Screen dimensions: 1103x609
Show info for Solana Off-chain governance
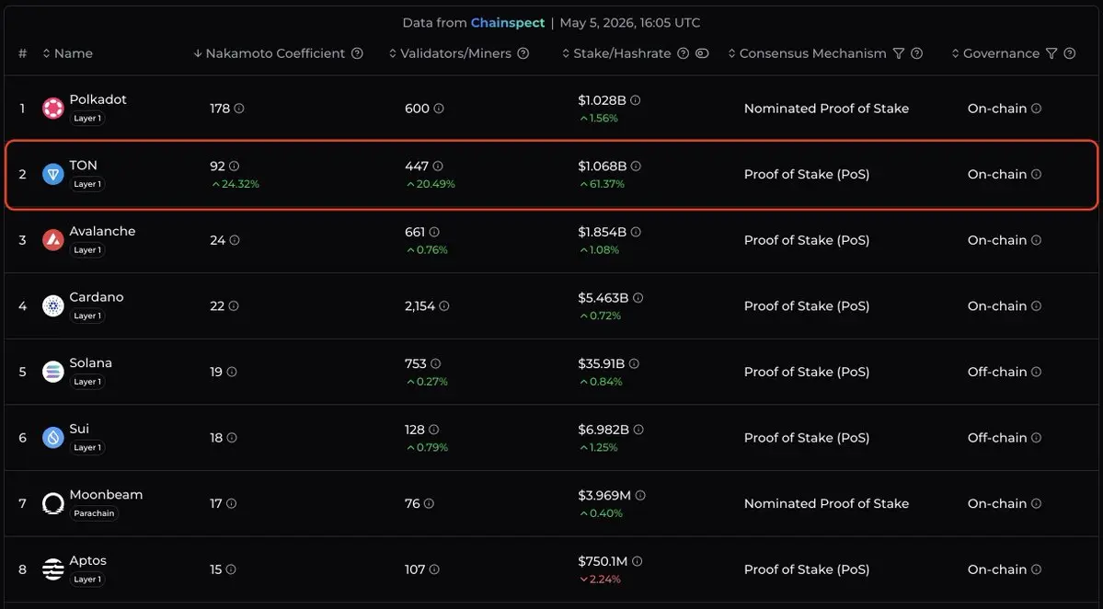point(1036,372)
